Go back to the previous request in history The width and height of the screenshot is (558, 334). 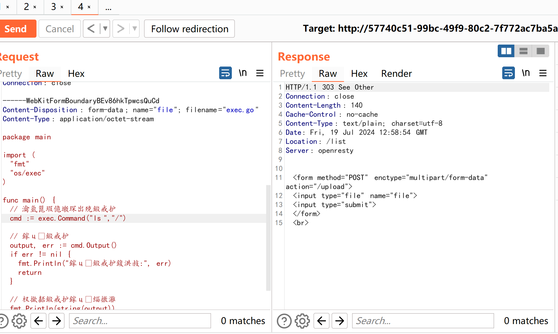coord(91,29)
